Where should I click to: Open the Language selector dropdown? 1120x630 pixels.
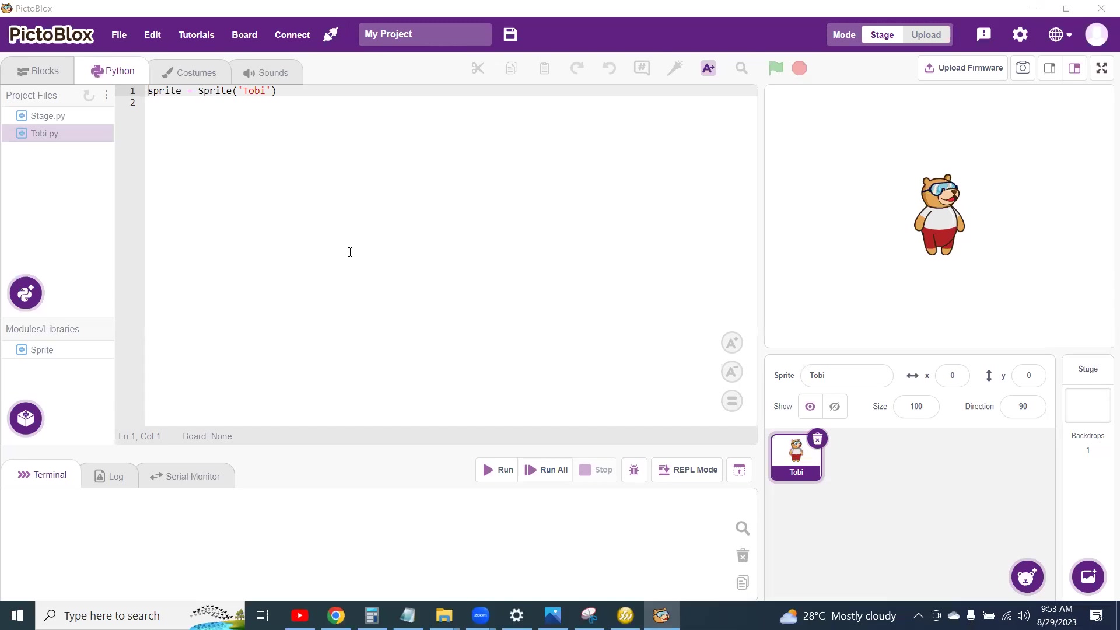coord(1059,34)
